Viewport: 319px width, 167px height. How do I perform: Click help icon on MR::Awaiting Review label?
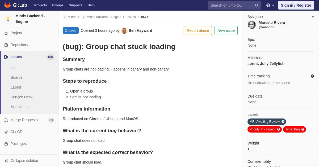tap(283, 122)
